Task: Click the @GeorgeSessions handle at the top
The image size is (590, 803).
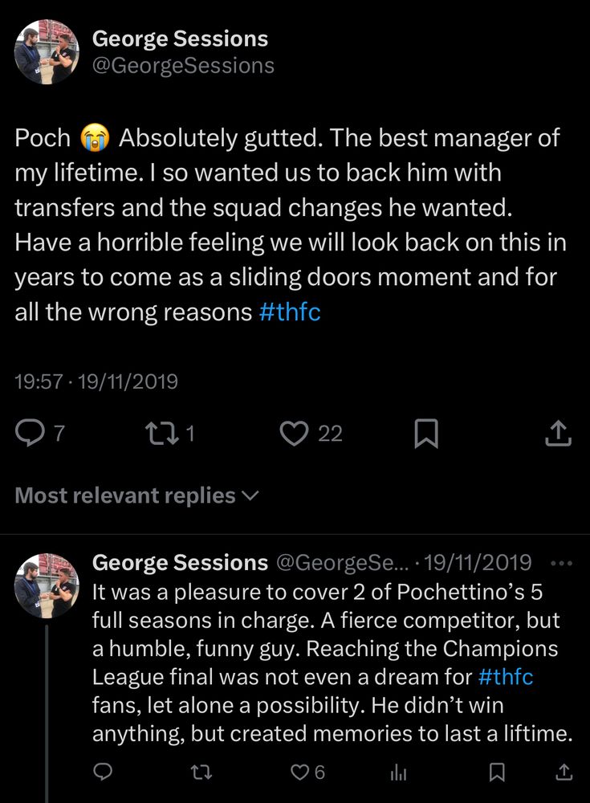Action: 184,66
